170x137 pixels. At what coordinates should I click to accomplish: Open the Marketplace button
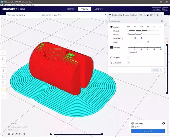click(157, 9)
